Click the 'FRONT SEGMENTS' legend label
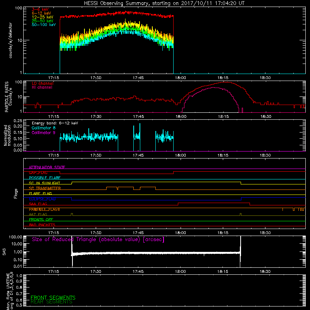This screenshot has width=310, height=310. pyautogui.click(x=53, y=298)
